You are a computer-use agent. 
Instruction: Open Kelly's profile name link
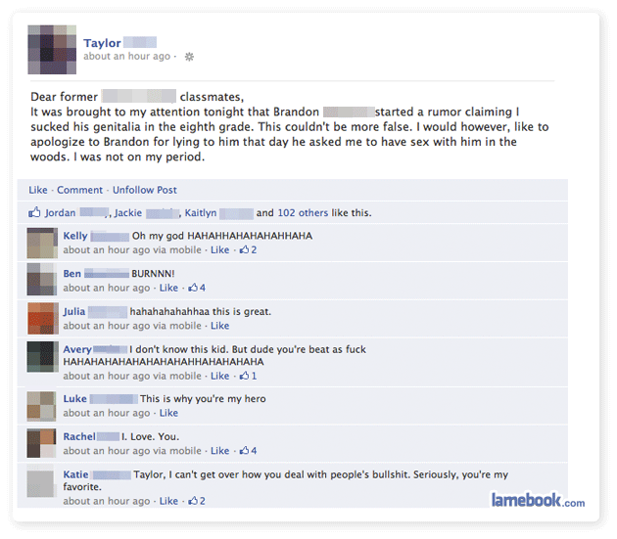pyautogui.click(x=75, y=236)
